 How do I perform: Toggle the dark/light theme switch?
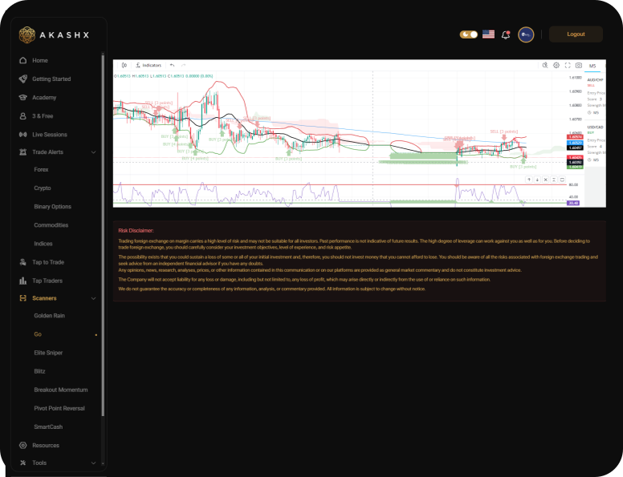coord(468,34)
